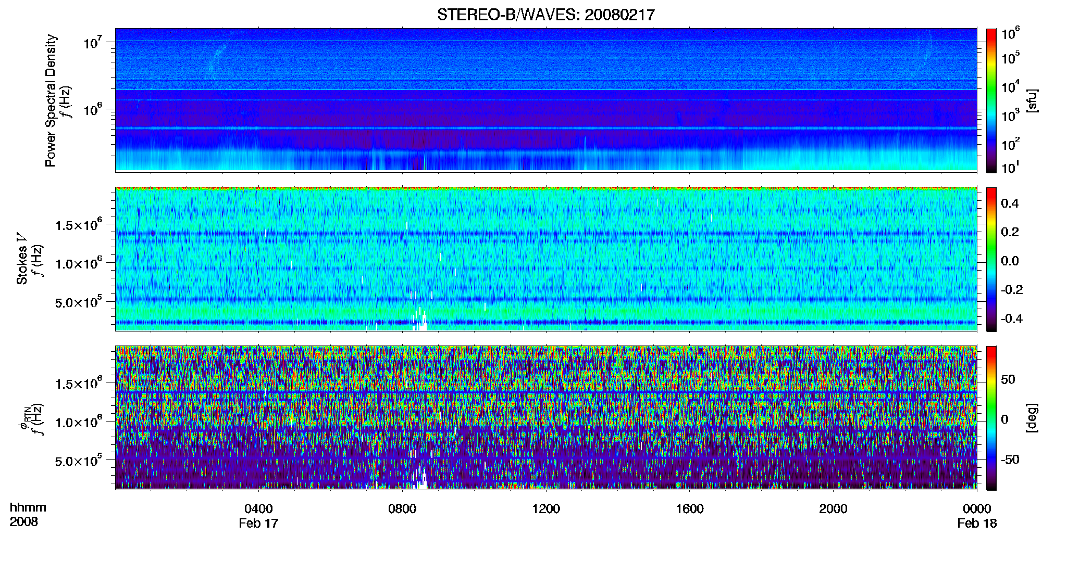Viewport: 1092px width, 562px height.
Task: Click the 1600 time tick label
Action: 690,509
